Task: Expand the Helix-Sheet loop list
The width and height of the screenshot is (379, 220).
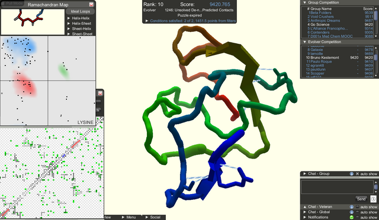Action: pyautogui.click(x=69, y=24)
